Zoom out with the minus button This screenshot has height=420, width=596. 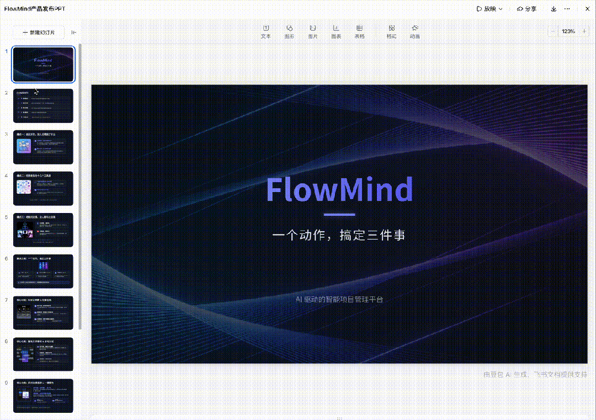coord(553,31)
